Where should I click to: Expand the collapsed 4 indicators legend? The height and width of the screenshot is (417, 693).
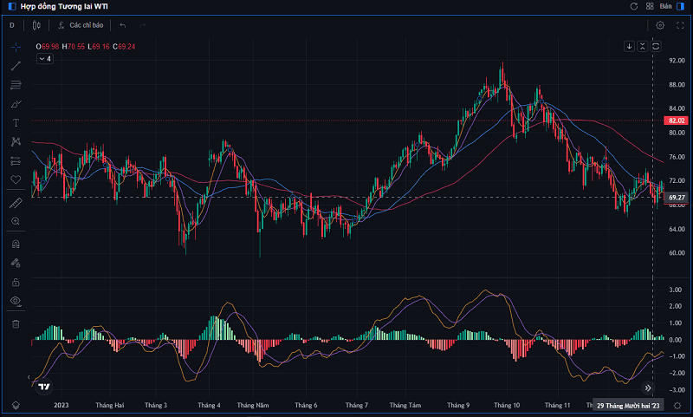click(x=45, y=59)
